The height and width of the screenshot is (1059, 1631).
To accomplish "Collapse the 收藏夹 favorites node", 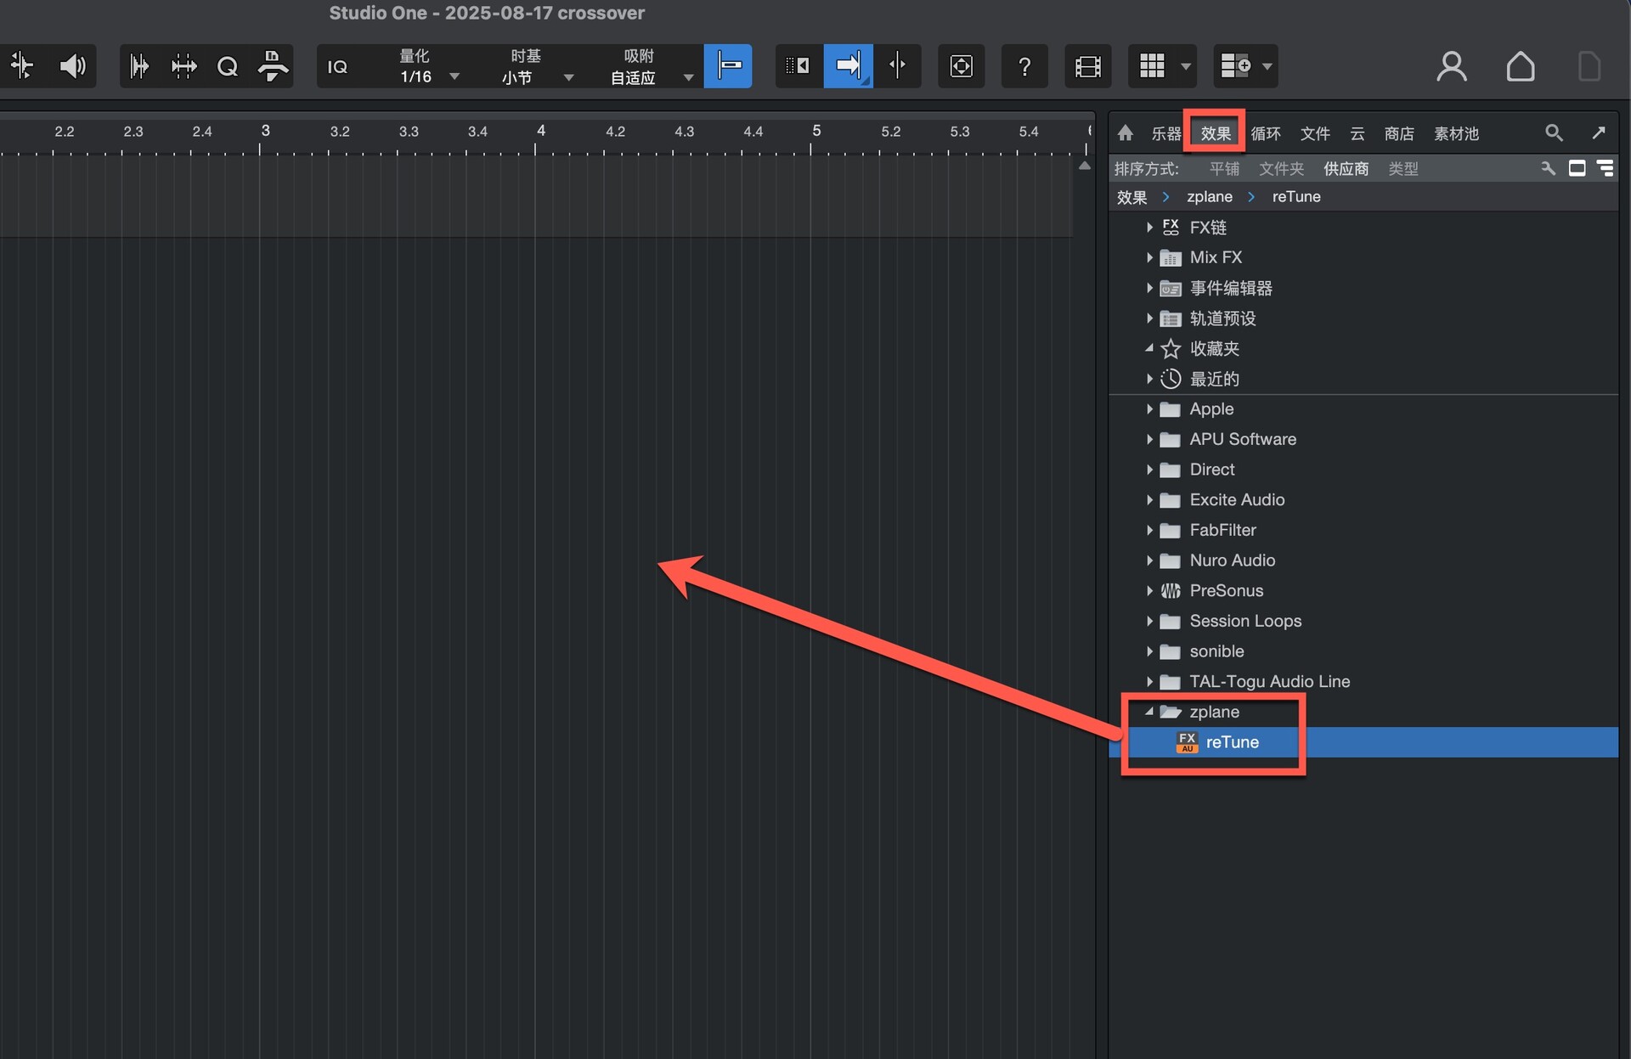I will point(1149,348).
